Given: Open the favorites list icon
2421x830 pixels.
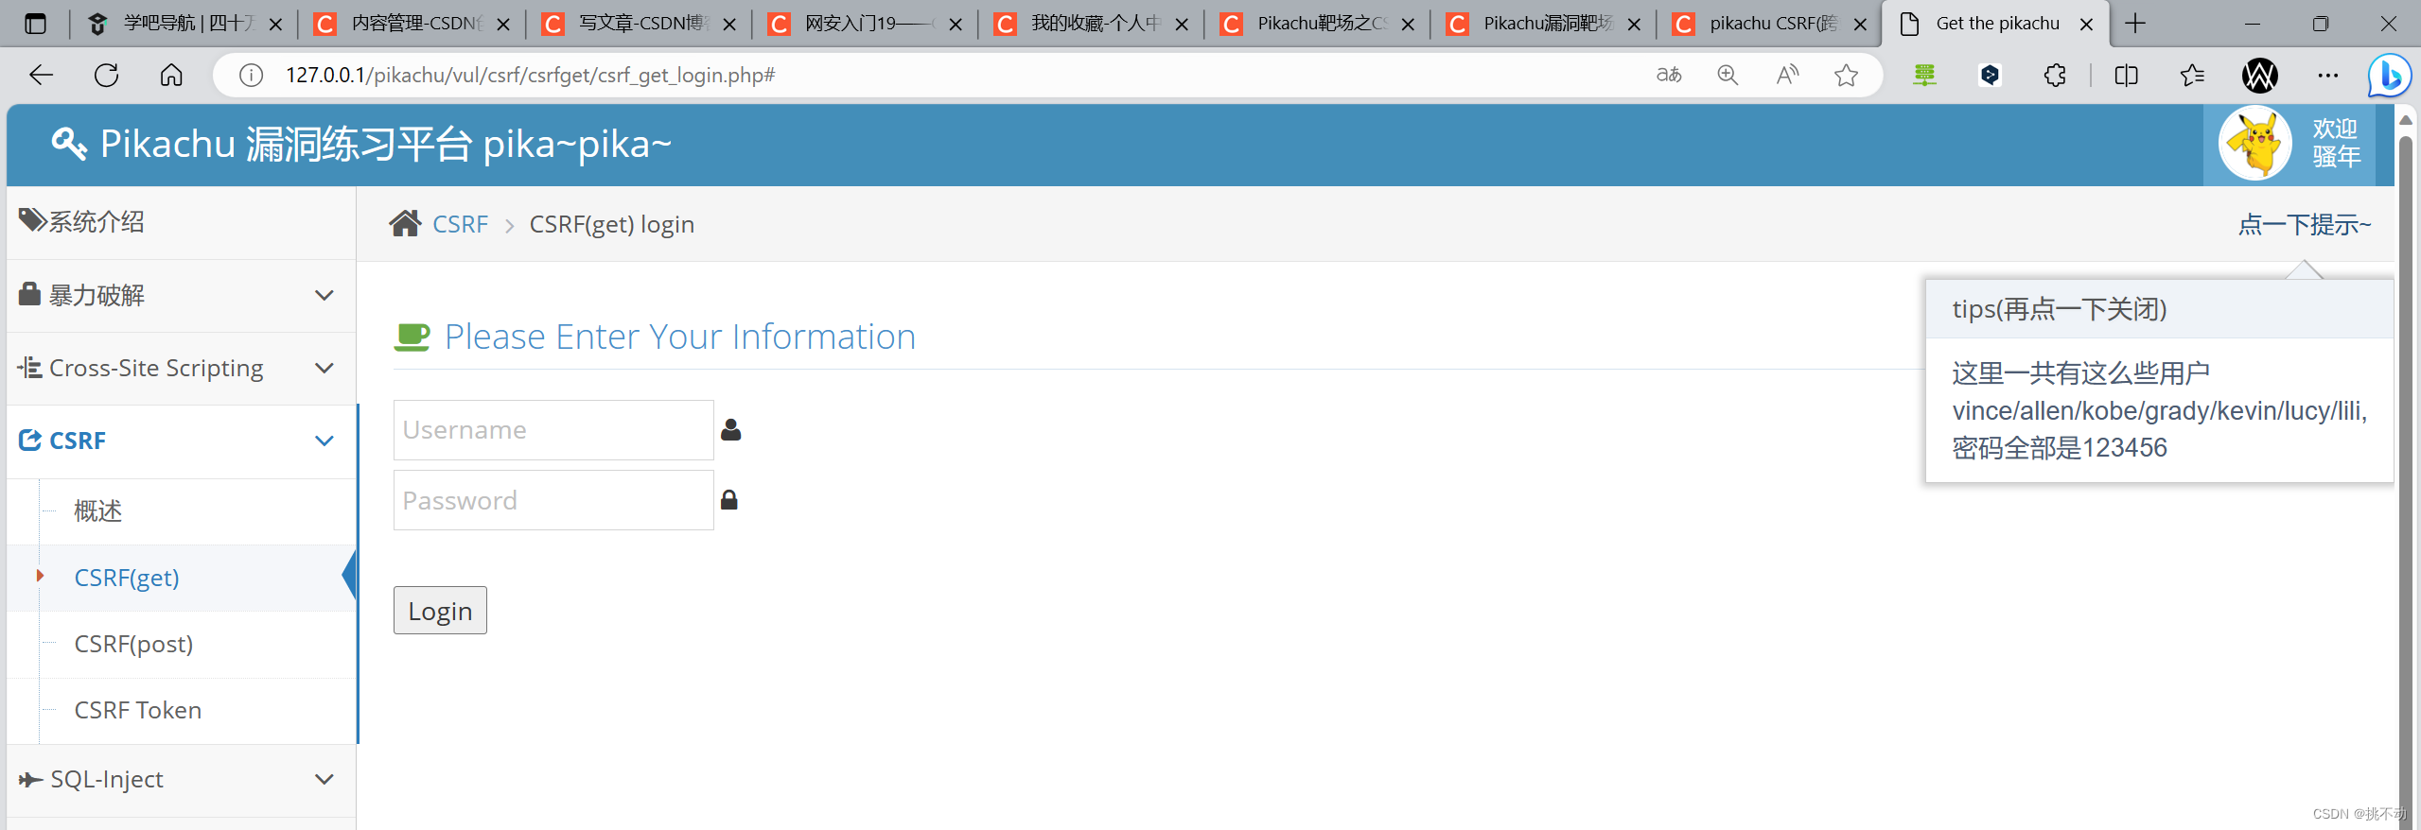Looking at the screenshot, I should click(x=2191, y=75).
